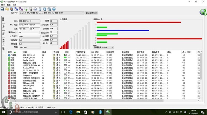Select the Meizu-6B49 network row
207x115 pixels.
(104, 88)
